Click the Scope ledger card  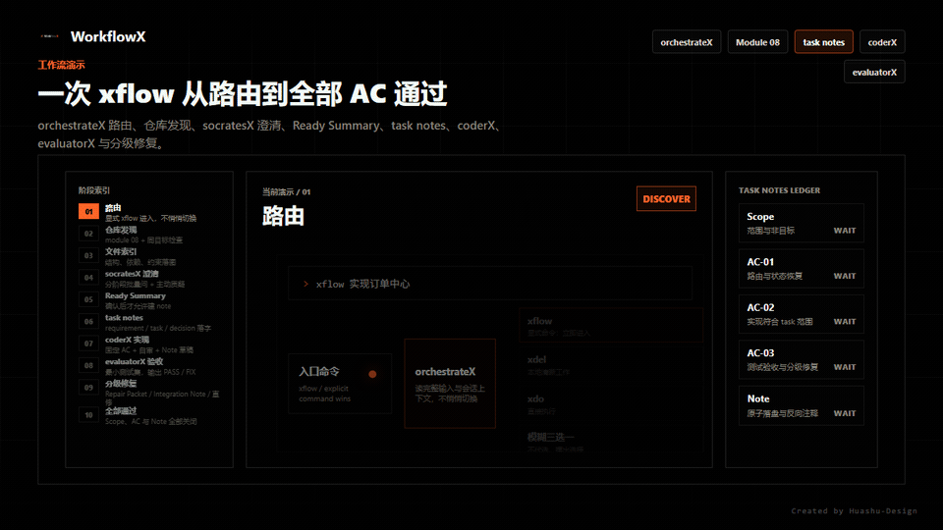point(802,223)
